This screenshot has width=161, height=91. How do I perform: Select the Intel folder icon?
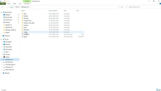(22, 14)
